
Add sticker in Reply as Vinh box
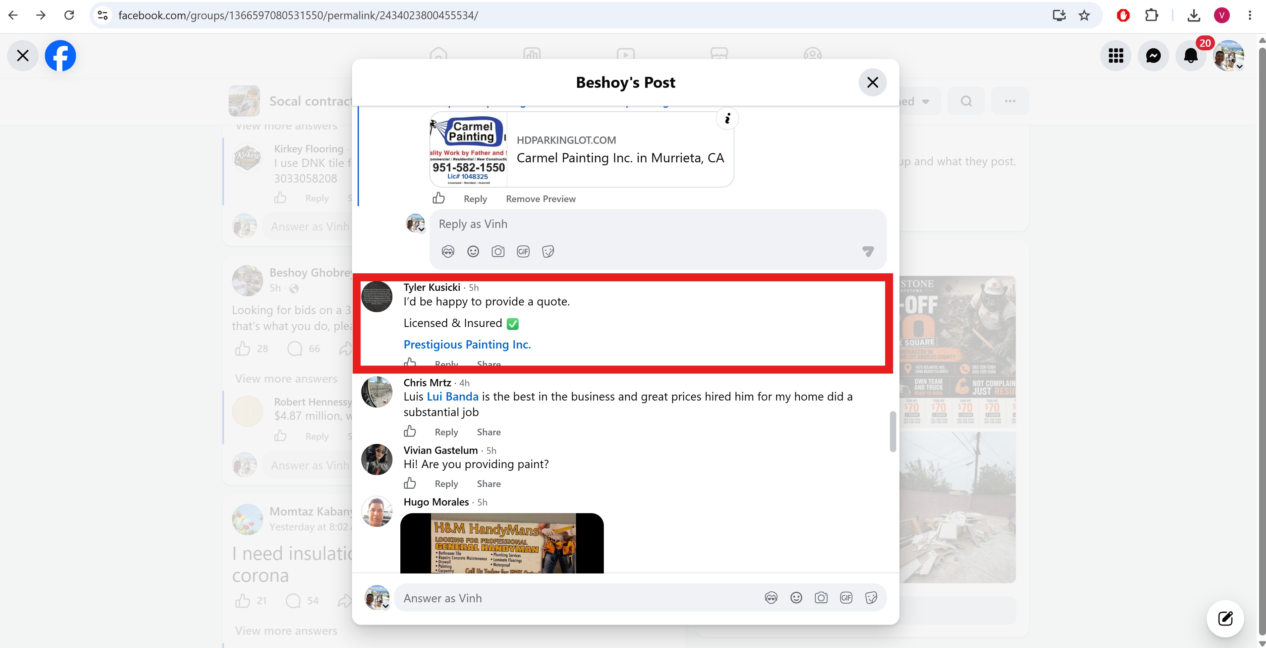click(x=548, y=251)
